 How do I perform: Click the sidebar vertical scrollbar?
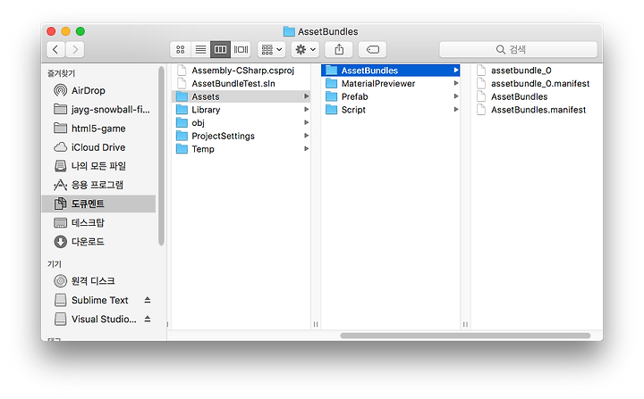pos(161,156)
